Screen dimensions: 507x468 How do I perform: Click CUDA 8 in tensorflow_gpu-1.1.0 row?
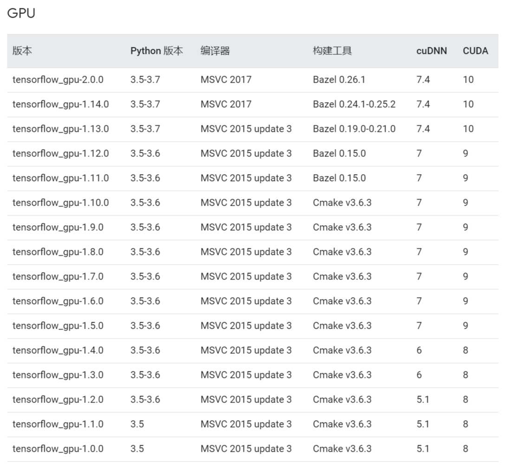(466, 424)
